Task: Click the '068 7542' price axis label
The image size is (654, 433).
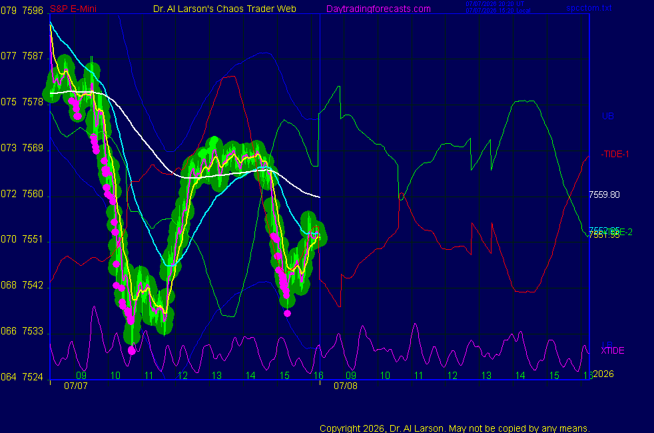Action: click(x=22, y=285)
